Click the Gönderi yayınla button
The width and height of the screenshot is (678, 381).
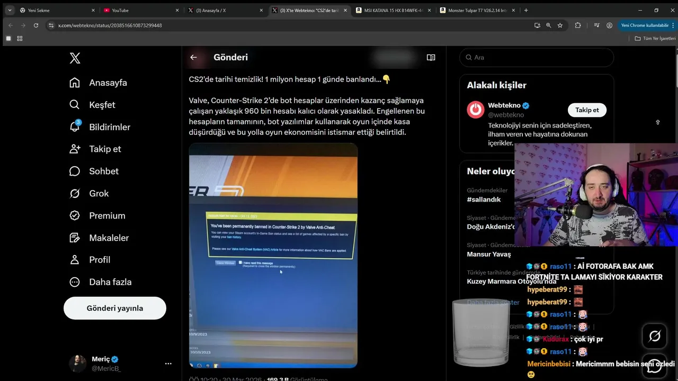pos(115,308)
